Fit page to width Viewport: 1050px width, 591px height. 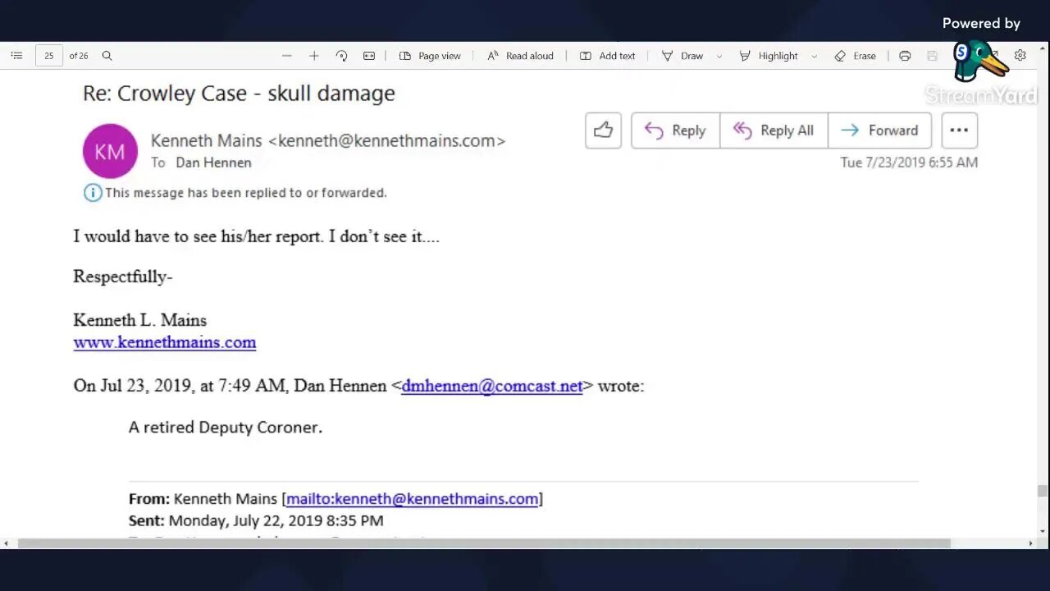click(369, 56)
